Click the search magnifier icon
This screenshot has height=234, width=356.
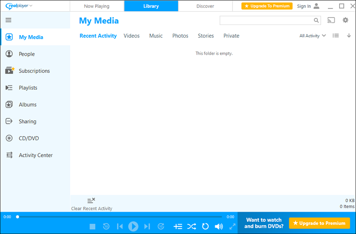pos(316,20)
